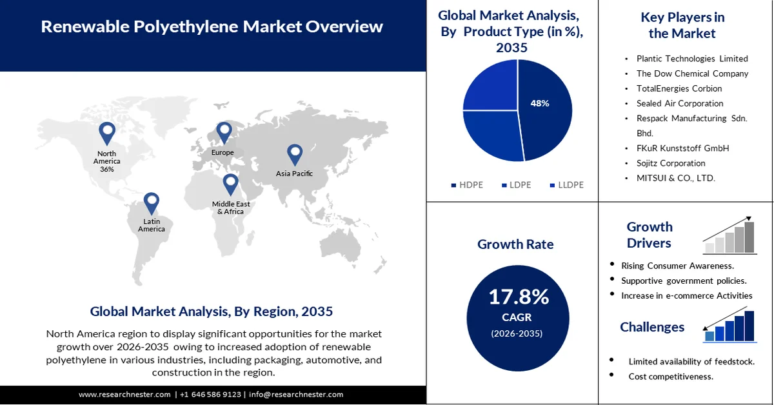Select the 48% pie chart segment
774x405 pixels.
click(542, 103)
